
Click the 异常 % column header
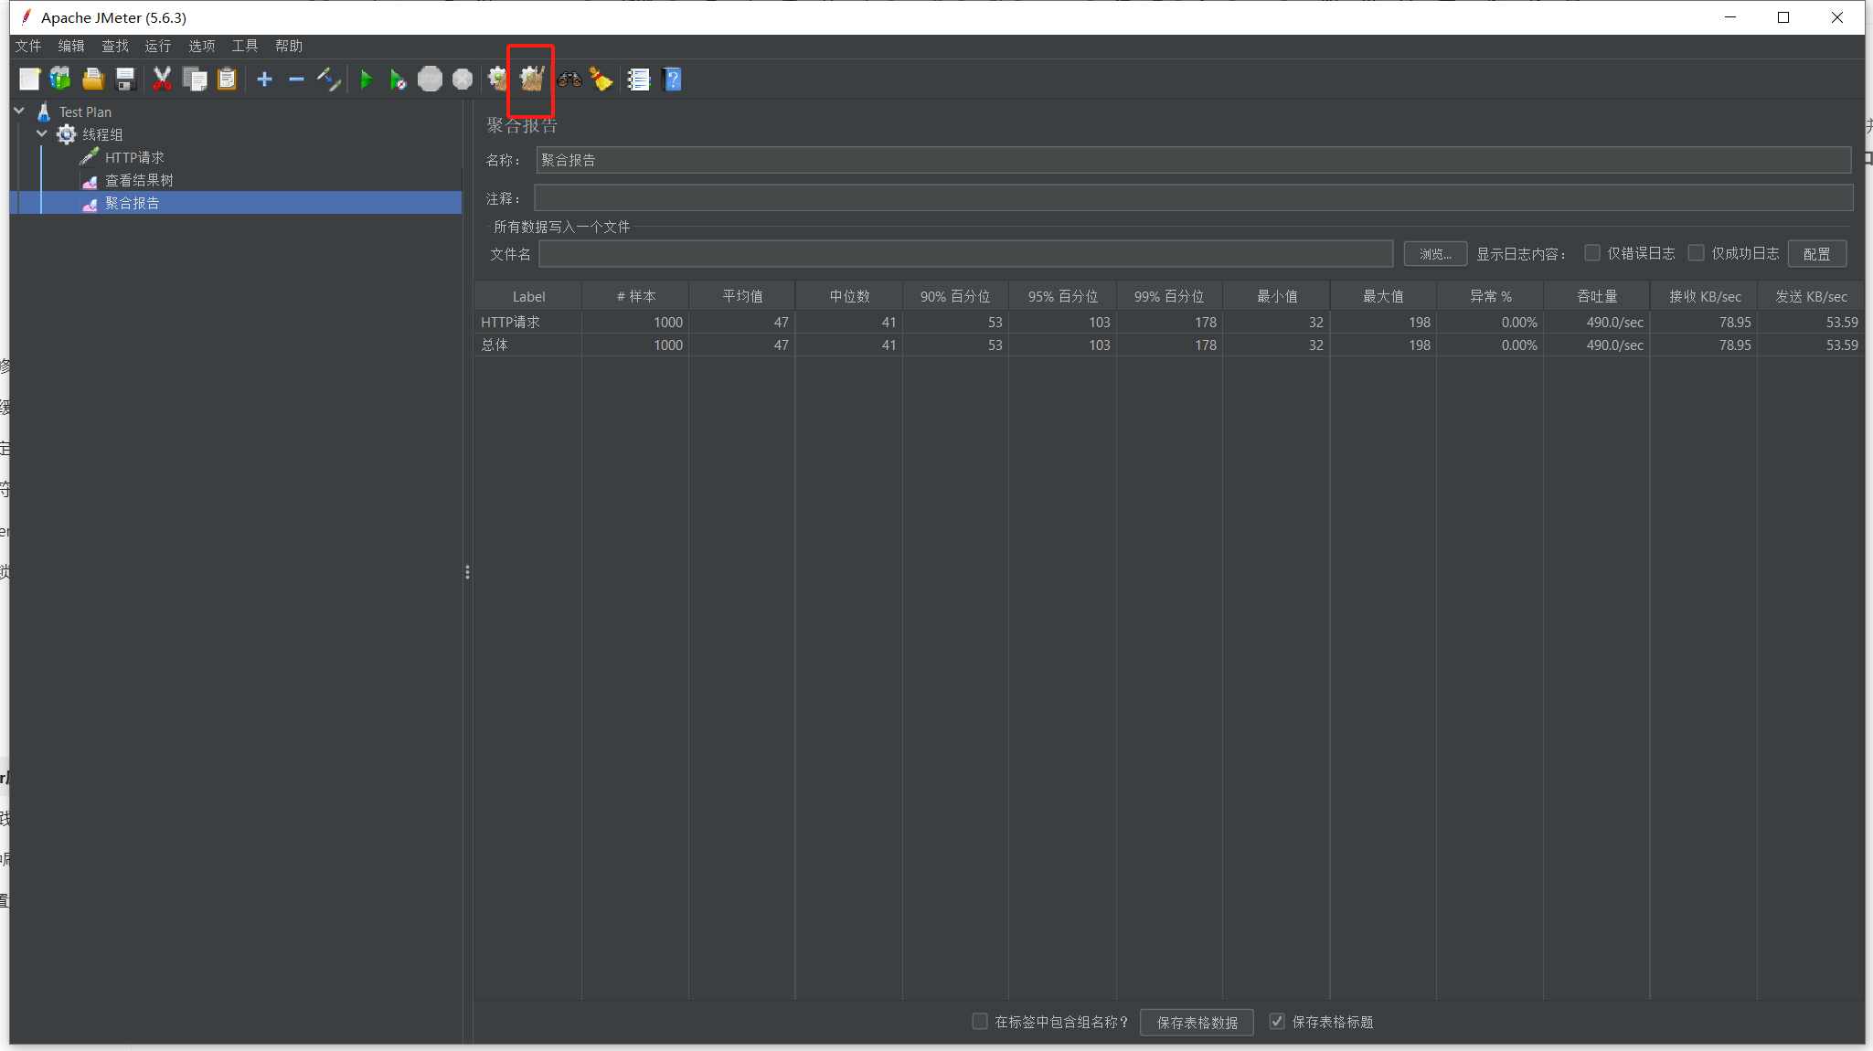point(1490,296)
